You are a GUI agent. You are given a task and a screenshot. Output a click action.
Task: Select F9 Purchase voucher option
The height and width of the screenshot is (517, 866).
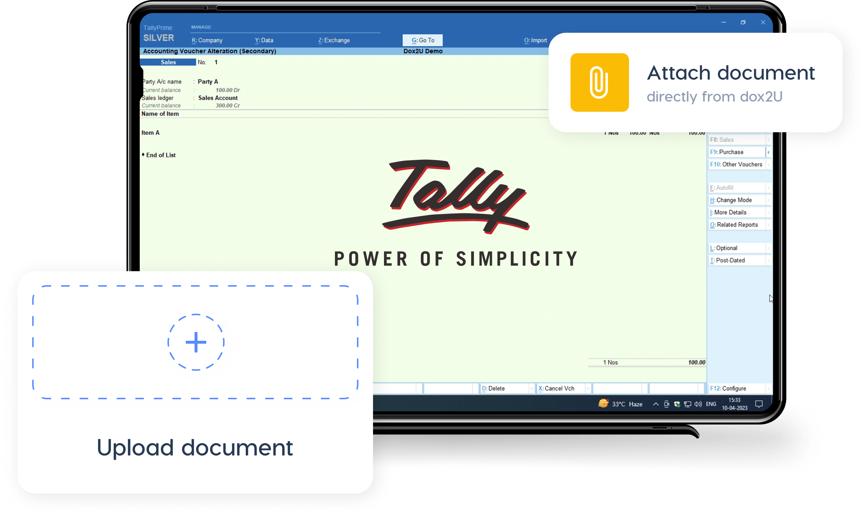point(737,152)
